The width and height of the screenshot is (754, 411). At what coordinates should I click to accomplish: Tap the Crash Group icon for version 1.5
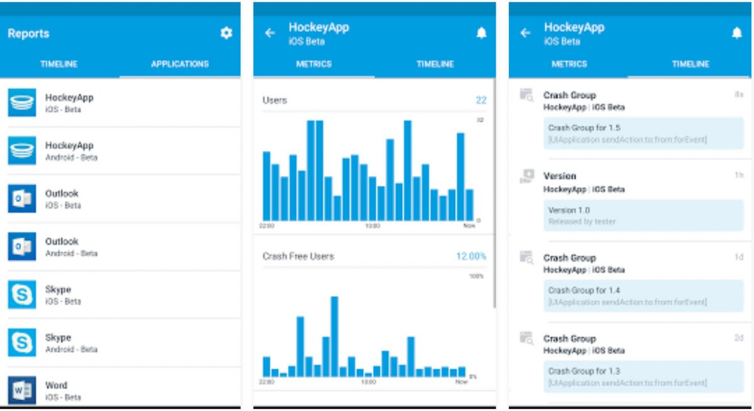click(x=527, y=95)
